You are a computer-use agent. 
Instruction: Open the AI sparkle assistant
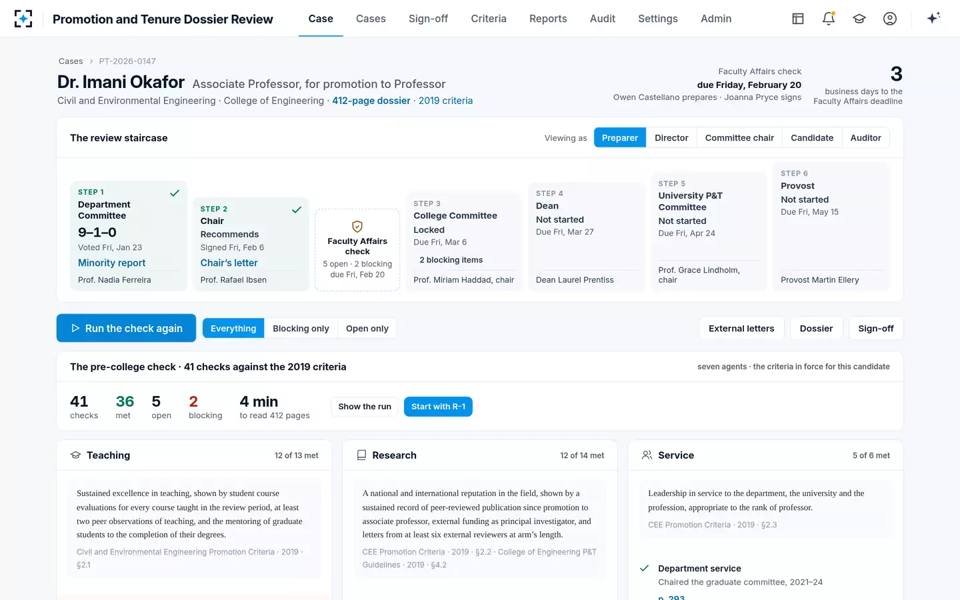tap(933, 18)
